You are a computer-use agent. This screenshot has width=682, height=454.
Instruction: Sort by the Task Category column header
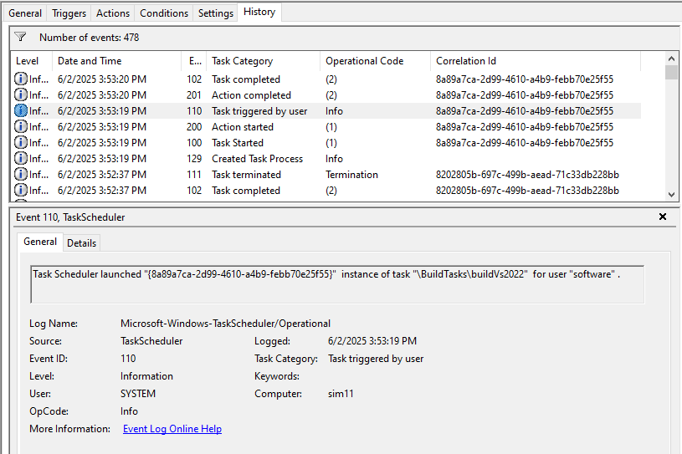click(x=263, y=61)
